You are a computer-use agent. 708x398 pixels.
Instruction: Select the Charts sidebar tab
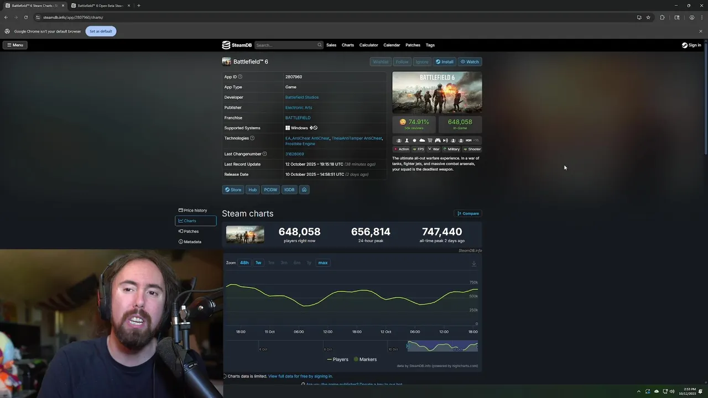tap(196, 221)
